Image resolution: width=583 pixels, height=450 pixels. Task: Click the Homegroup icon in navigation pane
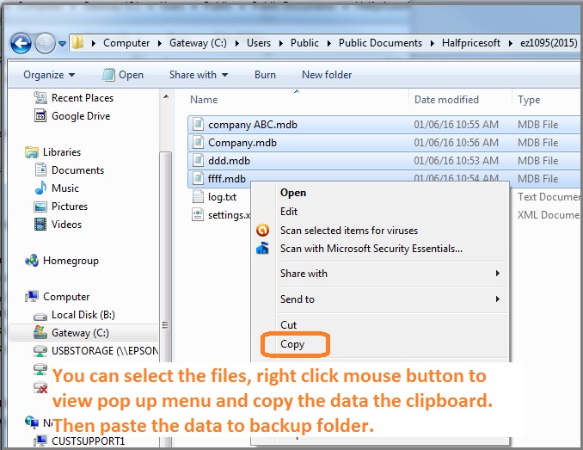[x=32, y=261]
